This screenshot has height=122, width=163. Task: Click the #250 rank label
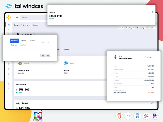click(x=72, y=64)
